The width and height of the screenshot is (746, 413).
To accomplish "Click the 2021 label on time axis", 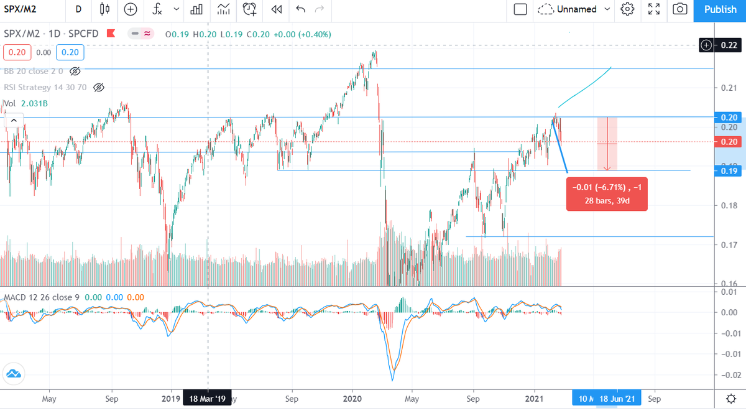I will pos(535,398).
